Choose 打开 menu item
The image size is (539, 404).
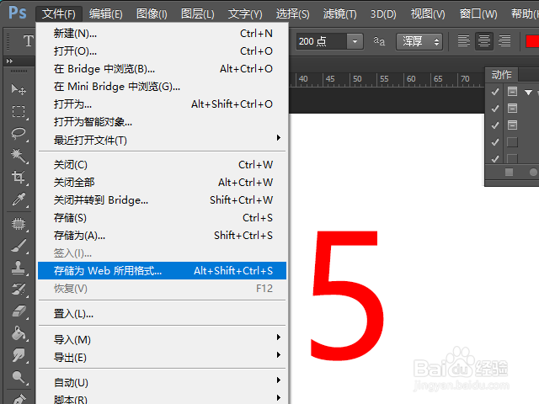[x=162, y=50]
